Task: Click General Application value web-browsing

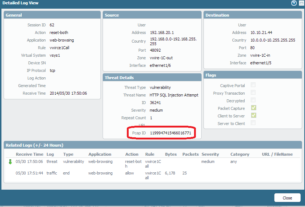Action: 62,40
